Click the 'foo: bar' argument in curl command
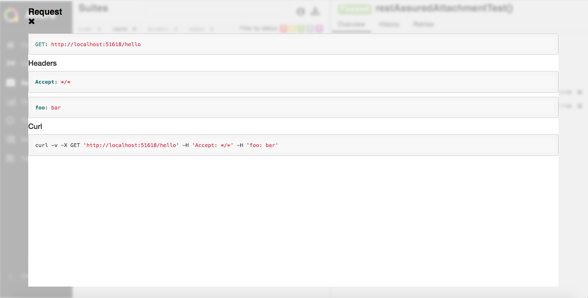 (x=262, y=145)
